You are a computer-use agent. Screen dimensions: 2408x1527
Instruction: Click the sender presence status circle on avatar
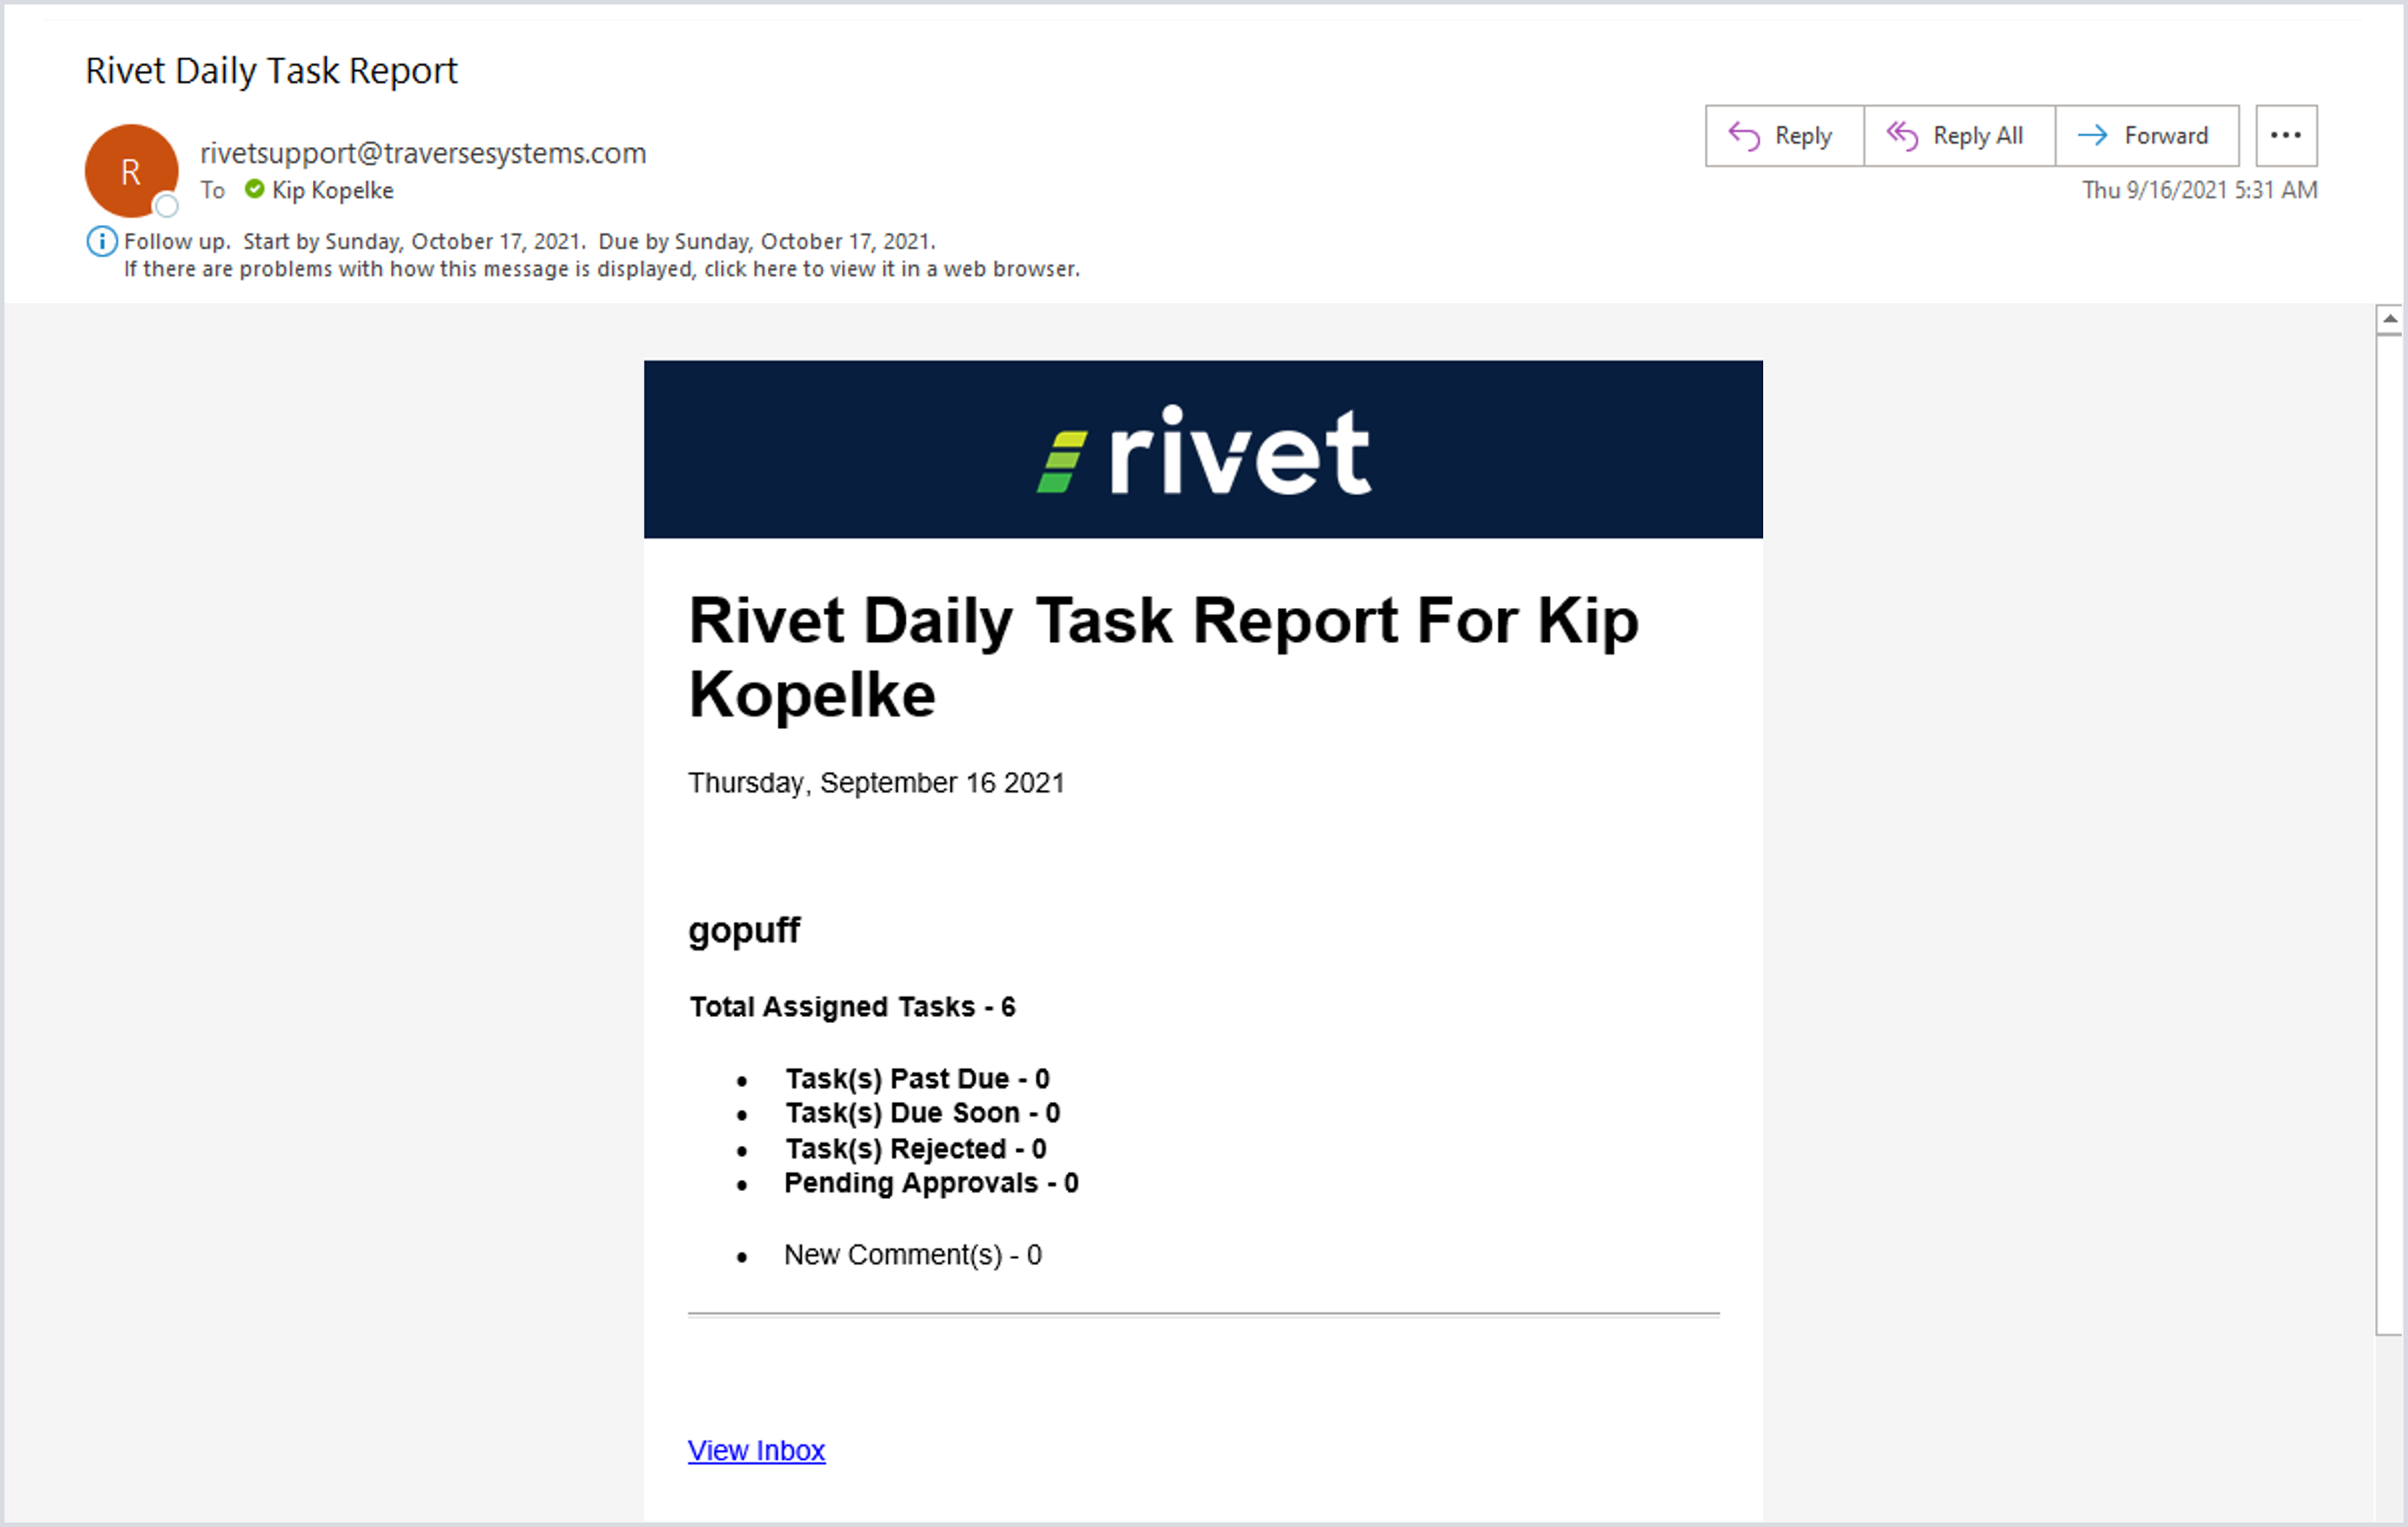[167, 206]
